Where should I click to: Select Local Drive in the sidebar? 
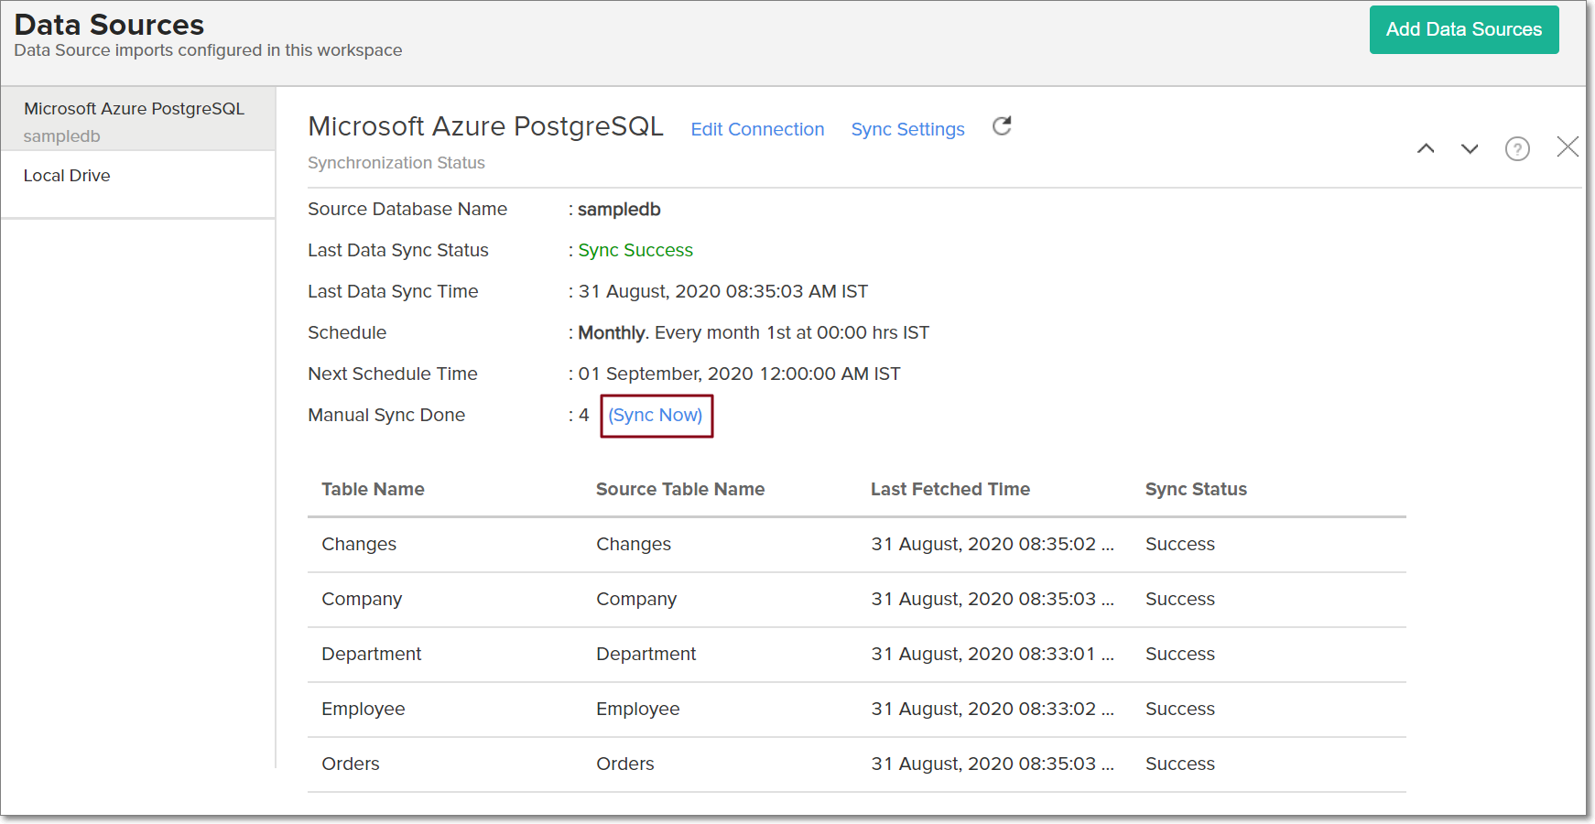(x=67, y=176)
